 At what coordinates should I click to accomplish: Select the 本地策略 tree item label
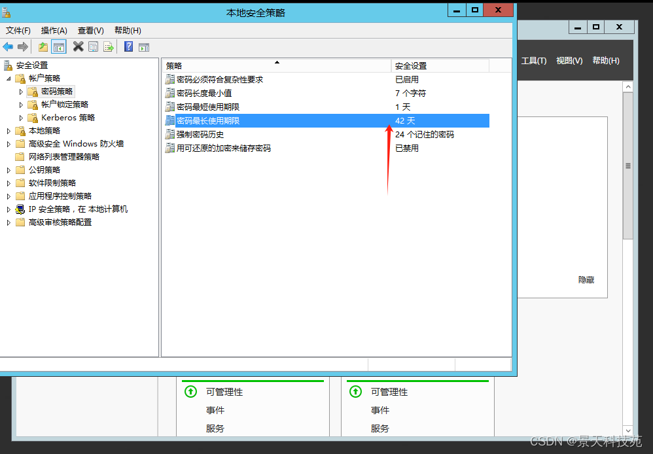[x=44, y=131]
